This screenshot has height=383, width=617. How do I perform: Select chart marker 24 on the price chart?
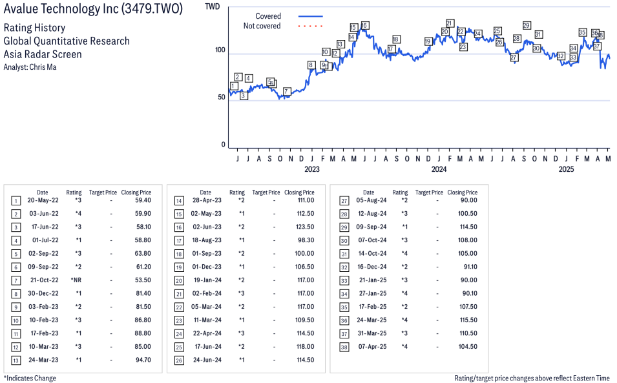point(477,34)
